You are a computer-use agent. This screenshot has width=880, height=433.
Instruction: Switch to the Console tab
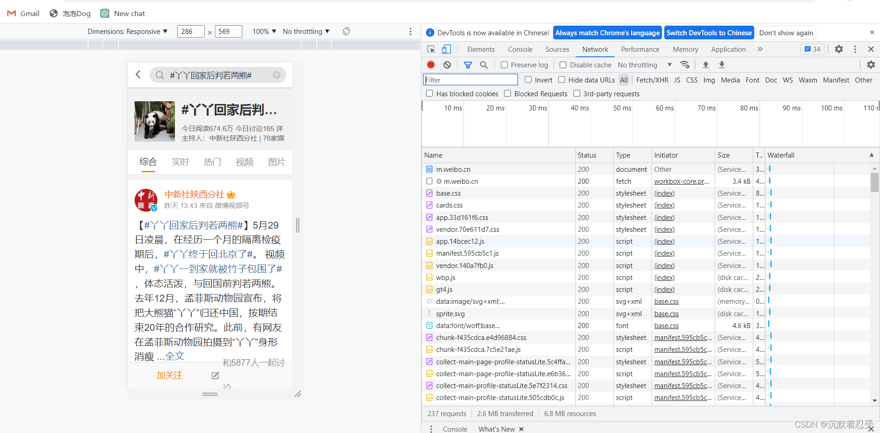coord(520,49)
